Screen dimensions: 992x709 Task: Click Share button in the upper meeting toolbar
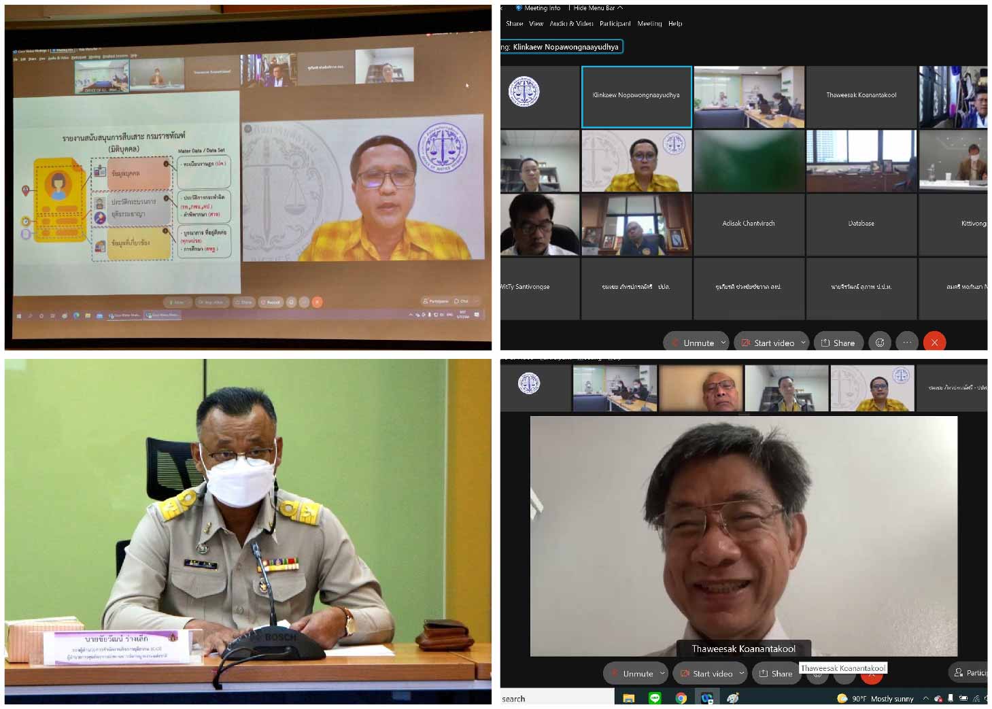[x=838, y=343]
